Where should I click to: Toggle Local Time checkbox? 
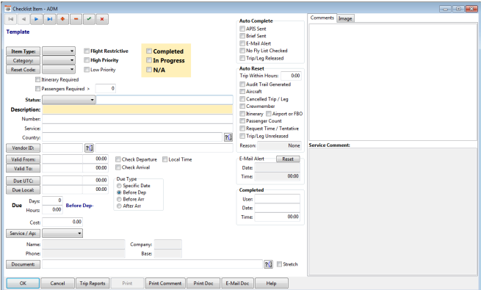164,159
